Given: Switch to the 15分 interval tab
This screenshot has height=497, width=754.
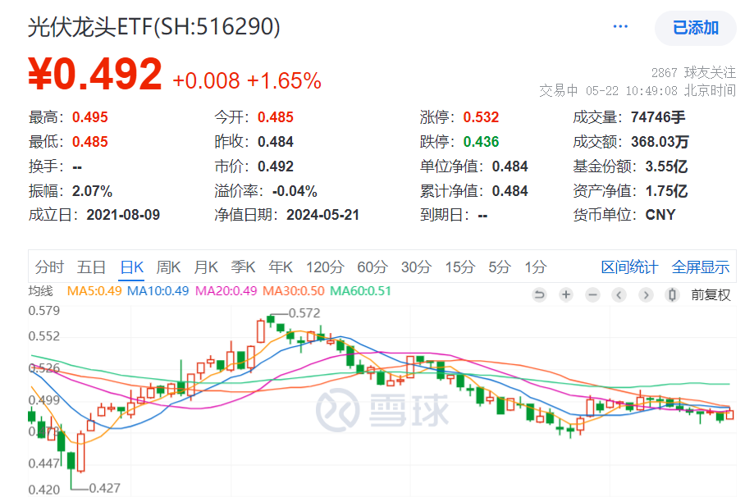Looking at the screenshot, I should (460, 267).
